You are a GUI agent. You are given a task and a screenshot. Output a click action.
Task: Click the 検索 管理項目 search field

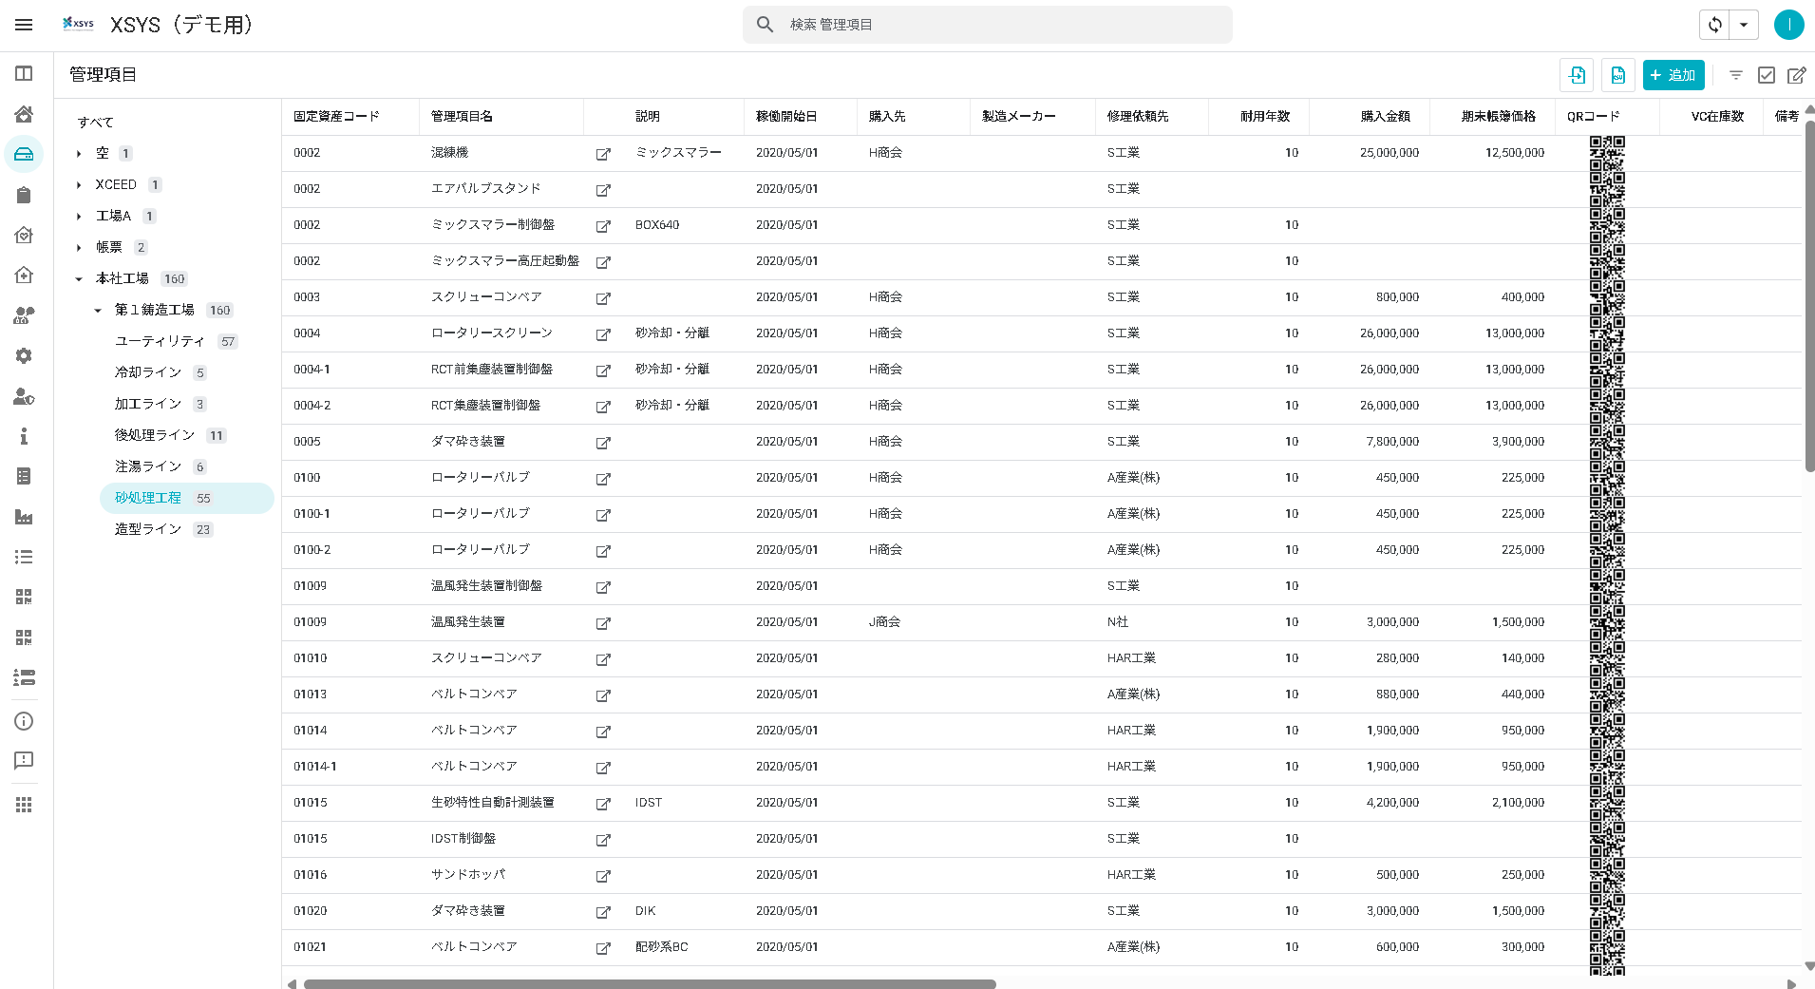tap(988, 25)
